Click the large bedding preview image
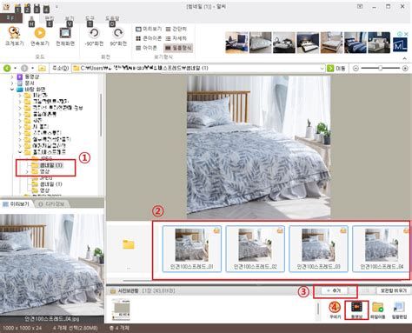The height and width of the screenshot is (333, 412). pos(258,147)
